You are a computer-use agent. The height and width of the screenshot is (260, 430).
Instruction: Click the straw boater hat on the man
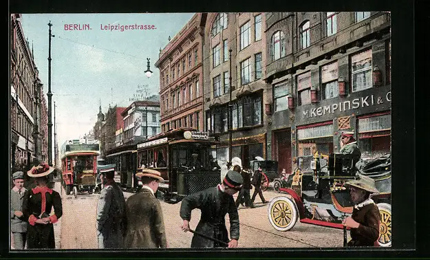click(150, 175)
